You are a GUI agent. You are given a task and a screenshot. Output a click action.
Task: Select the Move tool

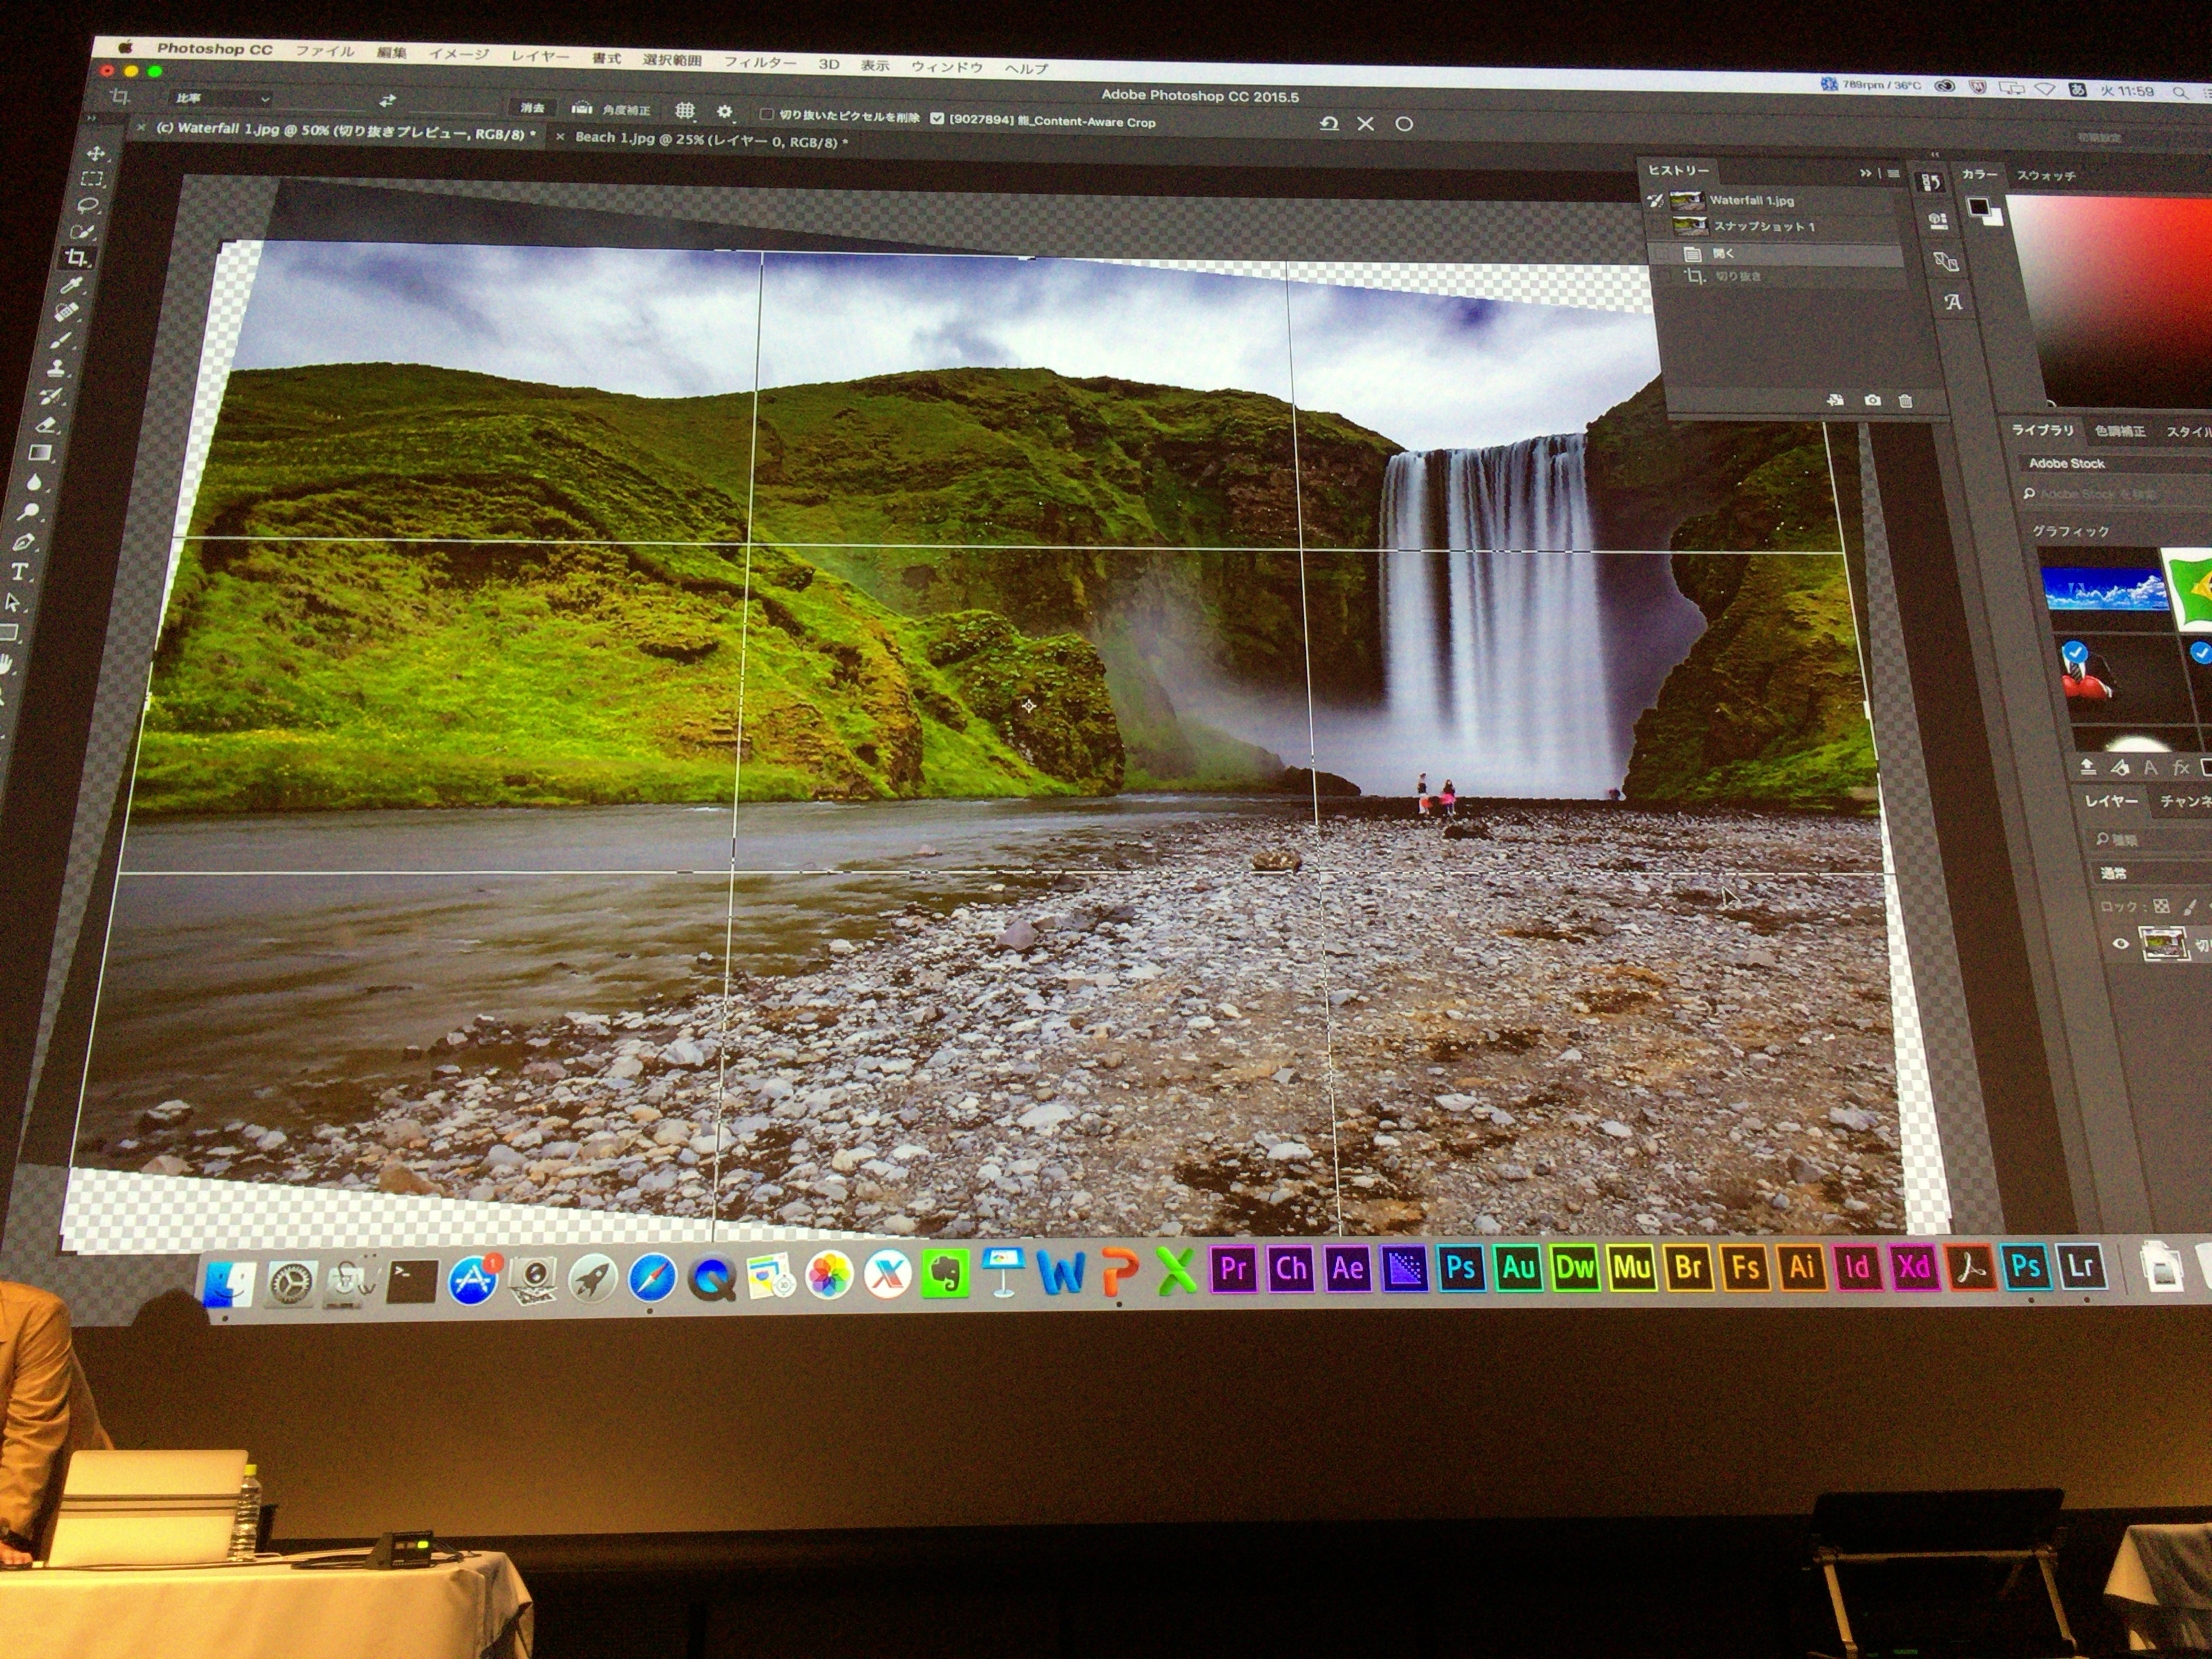[x=96, y=153]
